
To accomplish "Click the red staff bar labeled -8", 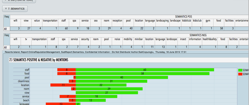I will pyautogui.click(x=67, y=70).
